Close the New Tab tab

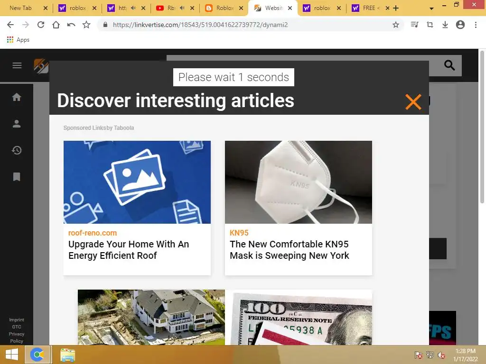(x=46, y=8)
